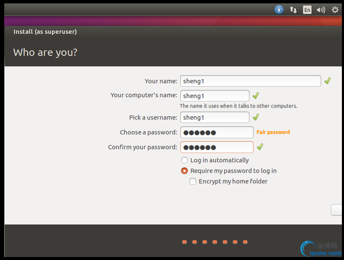Click the Fair password strength label
The image size is (344, 260).
pyautogui.click(x=273, y=132)
